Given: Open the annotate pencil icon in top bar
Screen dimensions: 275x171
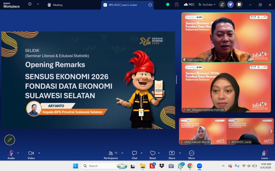Looking at the screenshot, I should (x=222, y=4).
